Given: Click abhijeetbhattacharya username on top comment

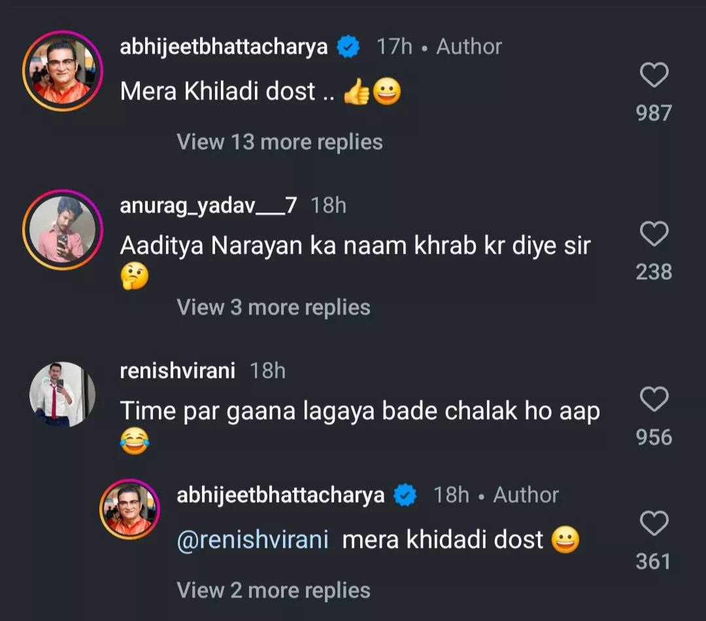Looking at the screenshot, I should pos(224,46).
